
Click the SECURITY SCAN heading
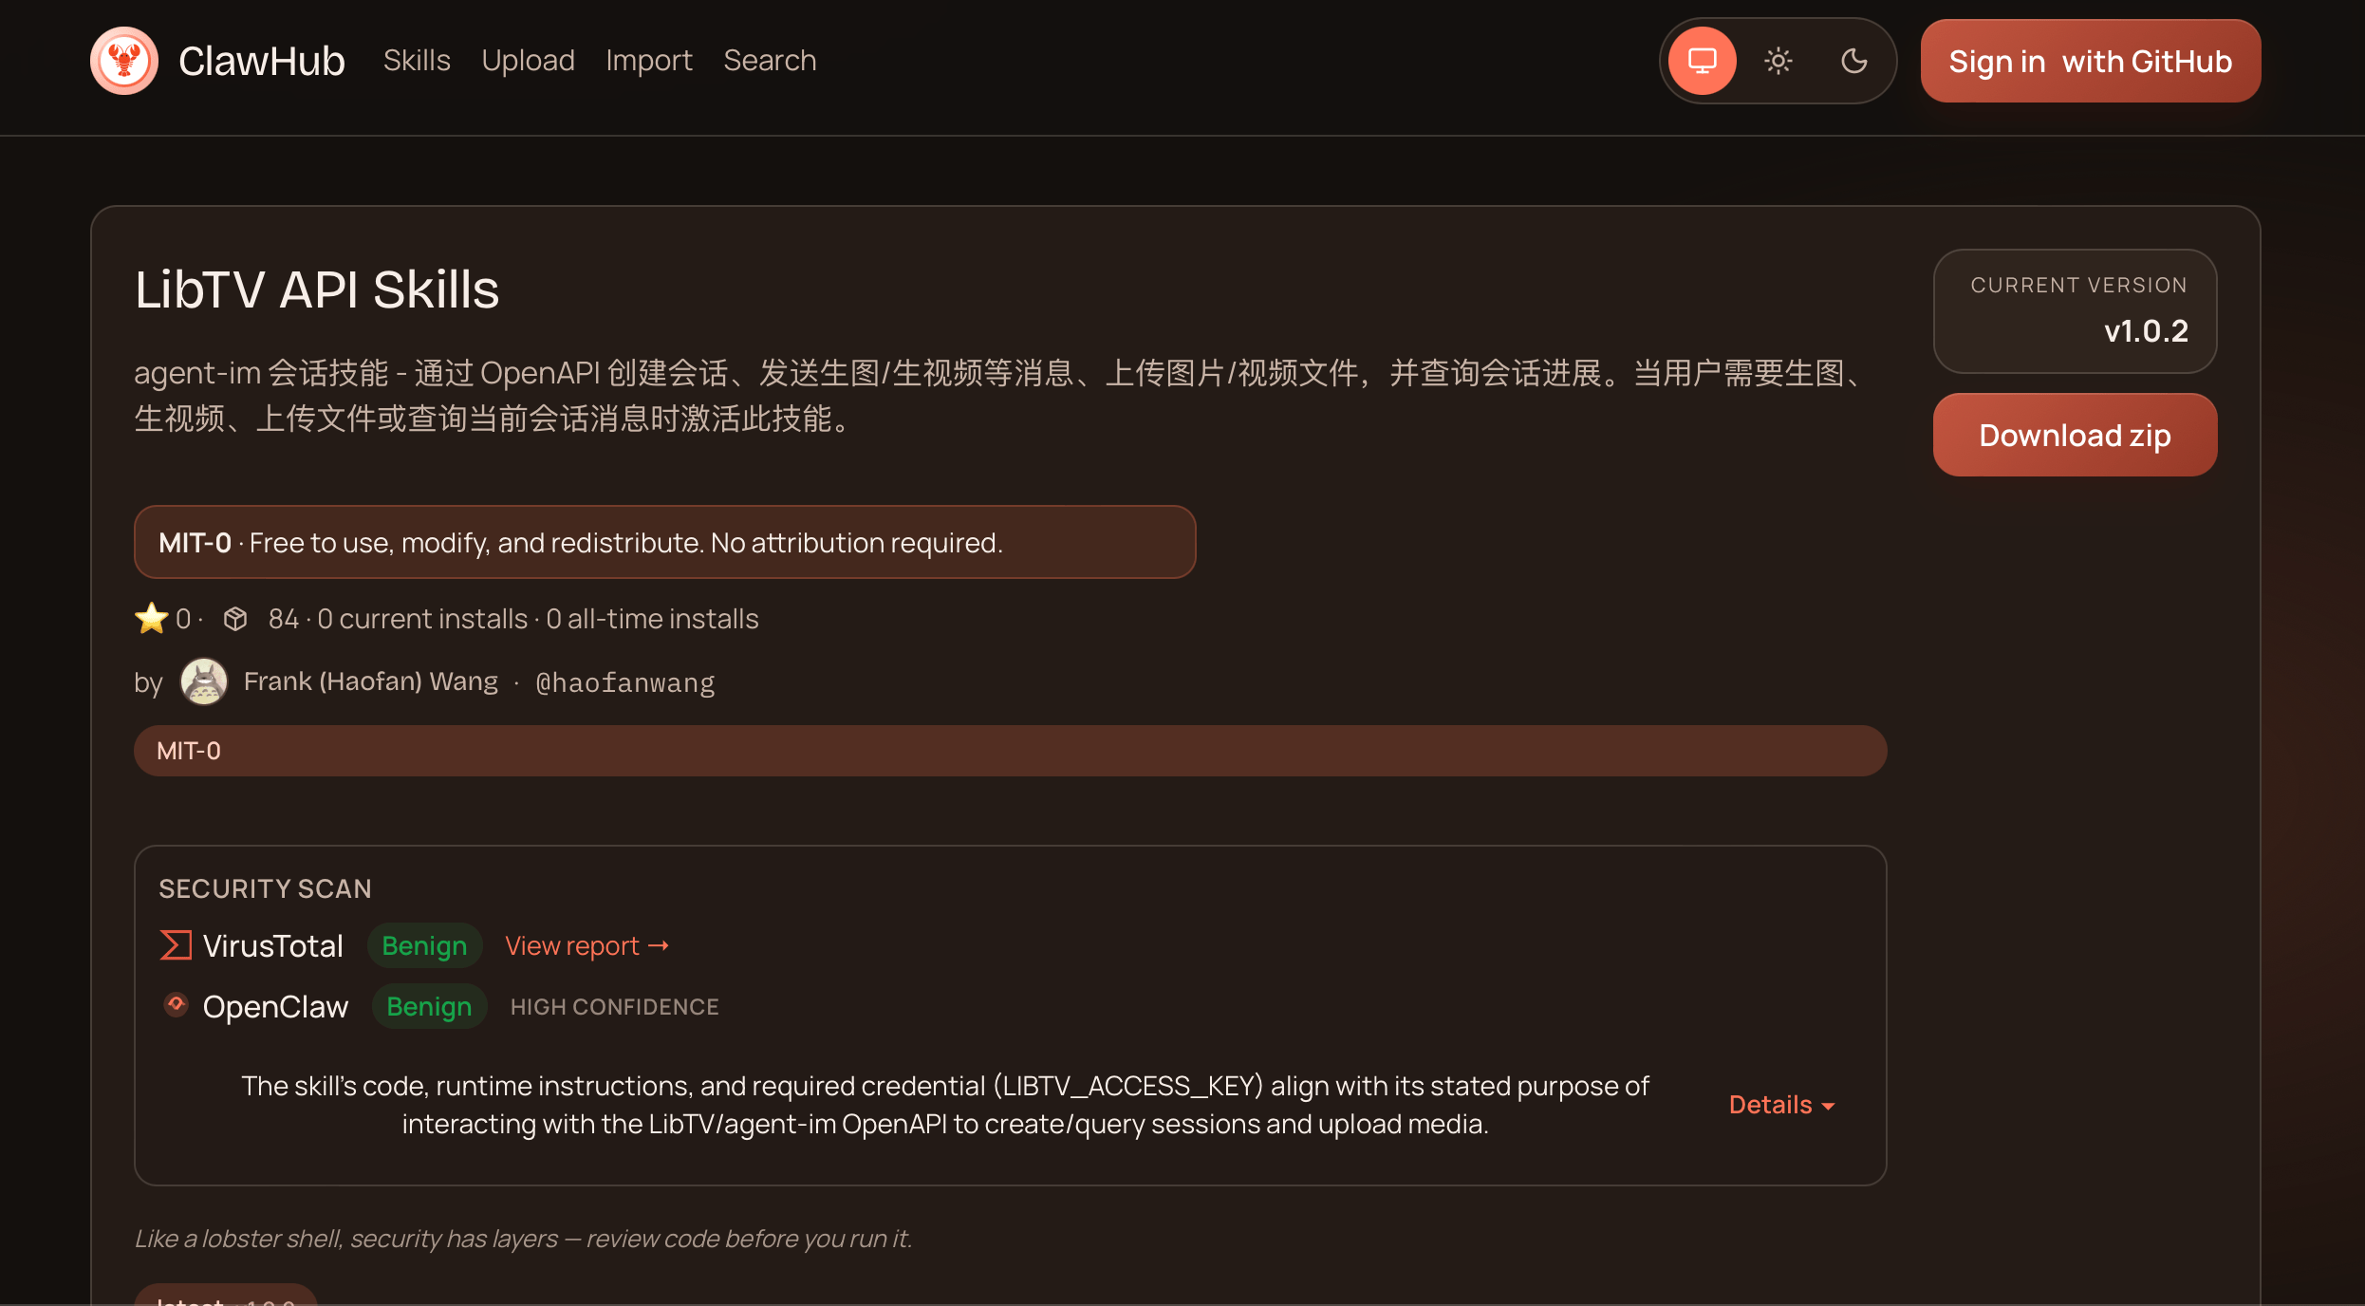tap(265, 888)
